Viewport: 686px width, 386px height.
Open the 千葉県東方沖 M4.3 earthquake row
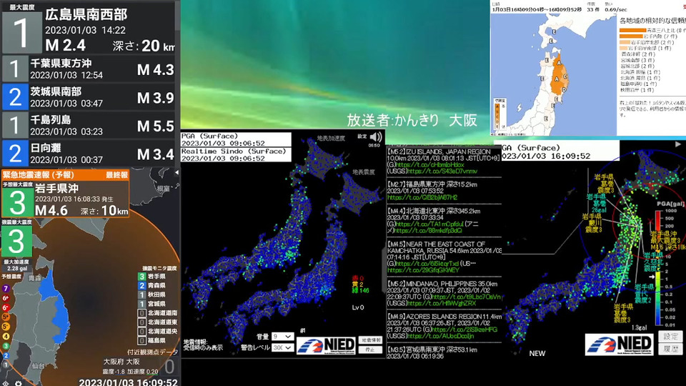[x=89, y=69]
